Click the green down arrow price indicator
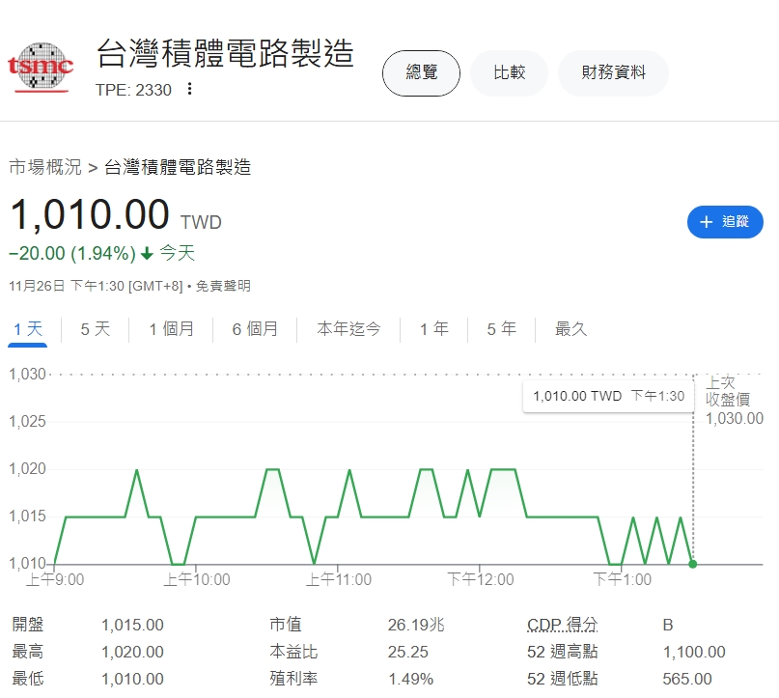 (147, 254)
